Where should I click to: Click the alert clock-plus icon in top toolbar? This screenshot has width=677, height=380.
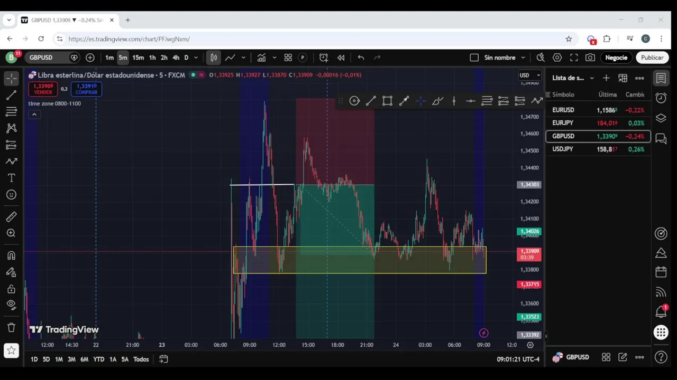pyautogui.click(x=323, y=58)
